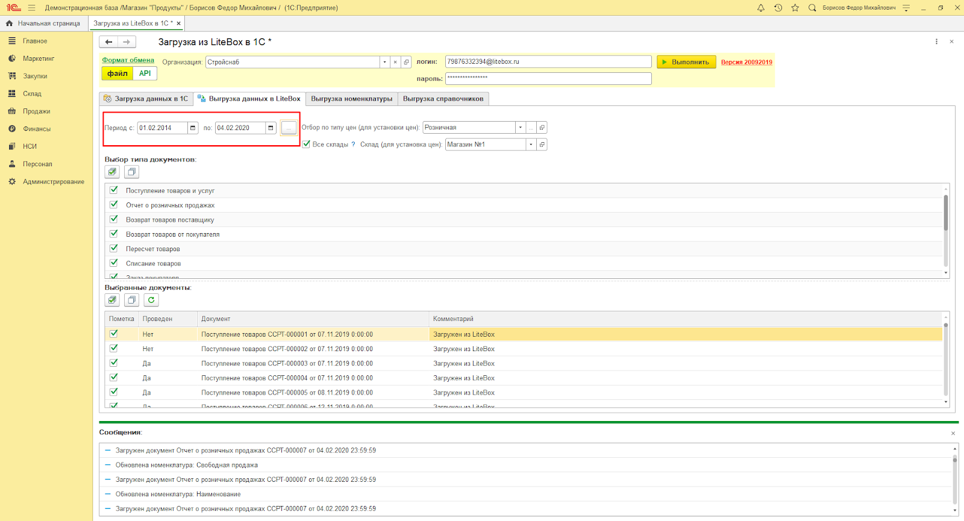
Task: Switch to Выгрузка номенклатуры tab
Action: (352, 99)
